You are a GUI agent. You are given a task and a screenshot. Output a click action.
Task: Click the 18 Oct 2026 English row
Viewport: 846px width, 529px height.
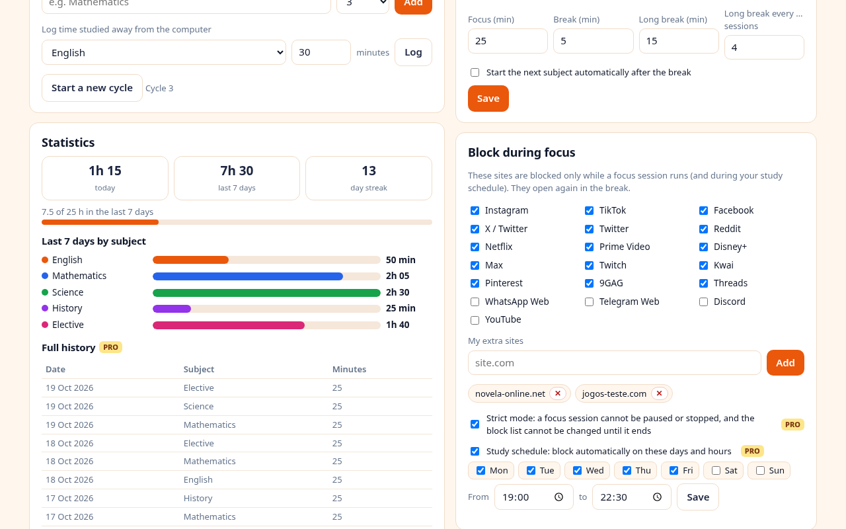[237, 479]
